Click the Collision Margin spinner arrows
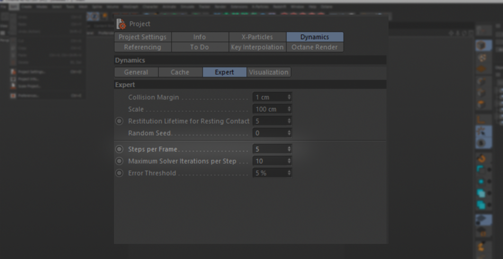This screenshot has height=259, width=503. [x=289, y=97]
